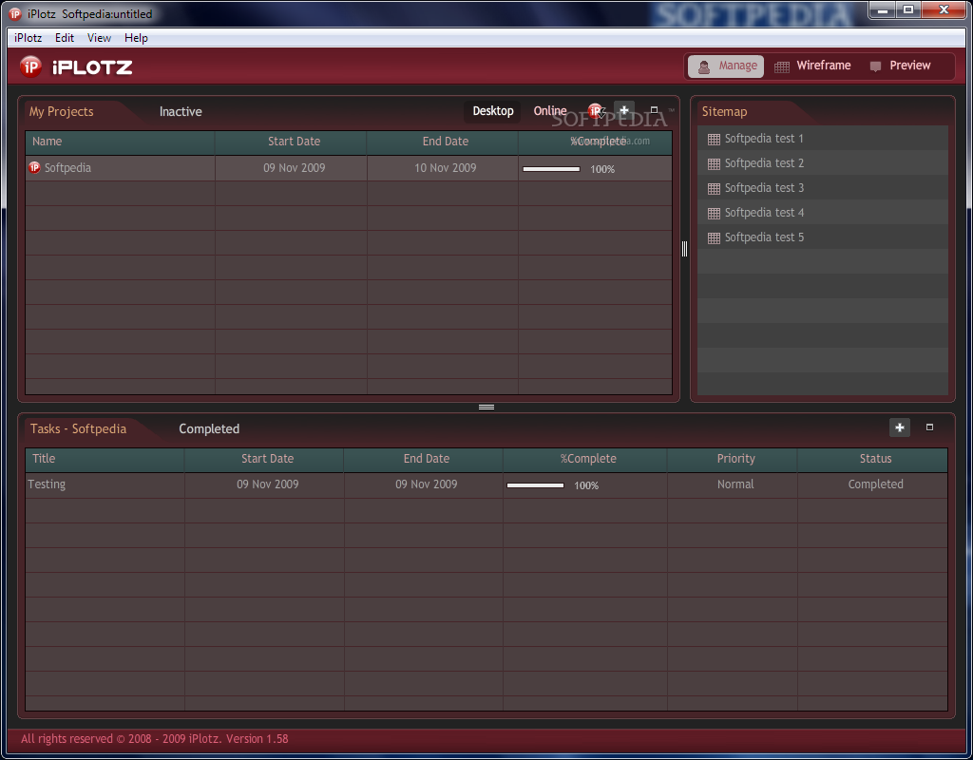Click the Wireframe grid icon
This screenshot has height=760, width=973.
click(782, 66)
